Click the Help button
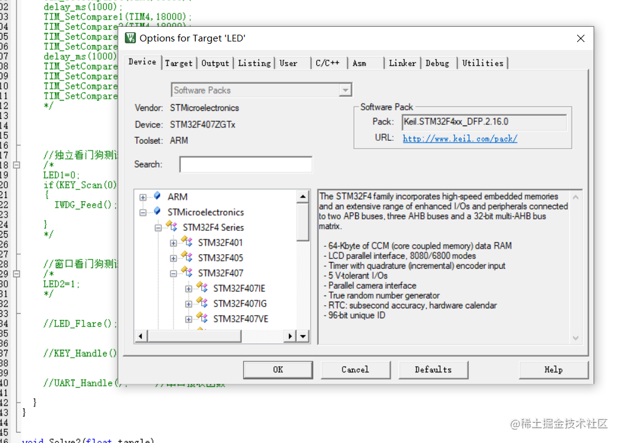 point(553,370)
